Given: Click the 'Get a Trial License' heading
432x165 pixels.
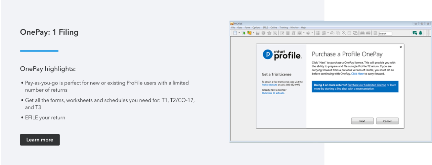Looking at the screenshot, I should coord(277,74).
